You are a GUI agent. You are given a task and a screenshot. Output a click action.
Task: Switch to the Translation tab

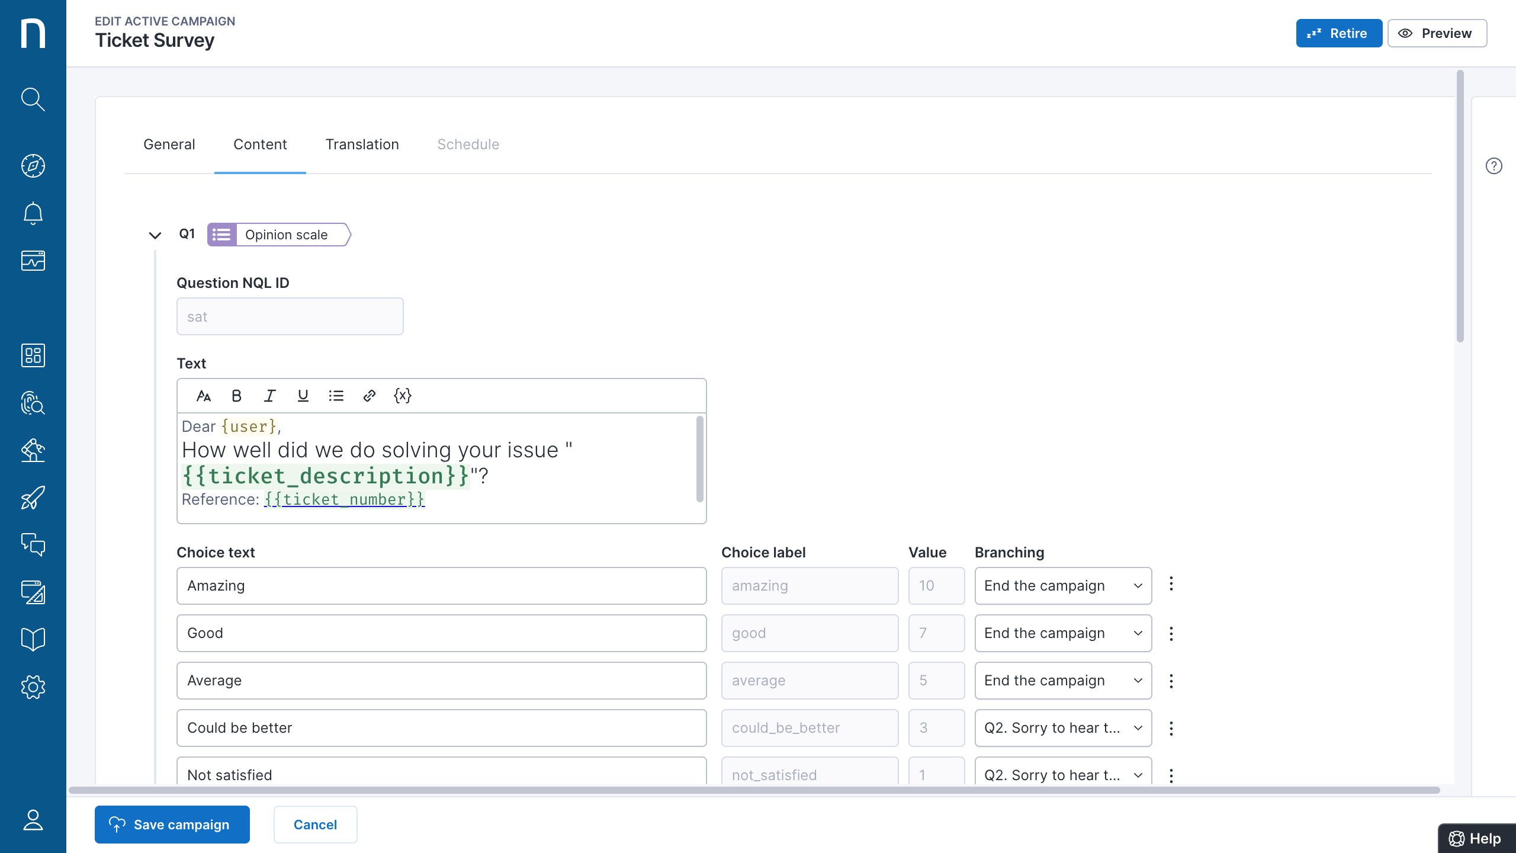(362, 145)
